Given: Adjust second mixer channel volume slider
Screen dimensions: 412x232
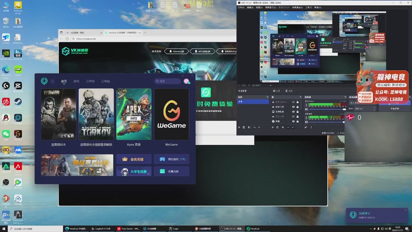Looking at the screenshot, I should click(327, 122).
